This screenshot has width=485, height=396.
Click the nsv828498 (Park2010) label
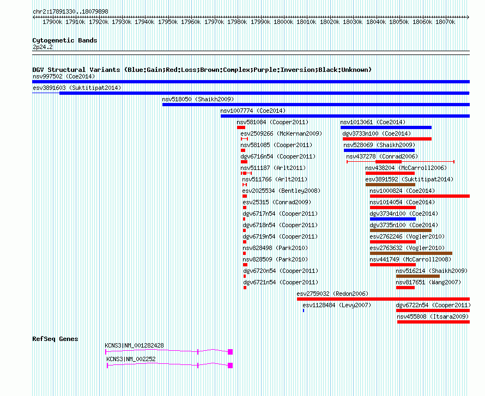click(x=275, y=248)
